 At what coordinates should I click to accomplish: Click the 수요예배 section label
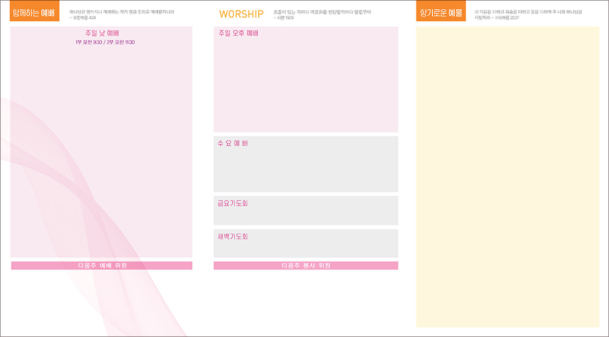coord(233,144)
